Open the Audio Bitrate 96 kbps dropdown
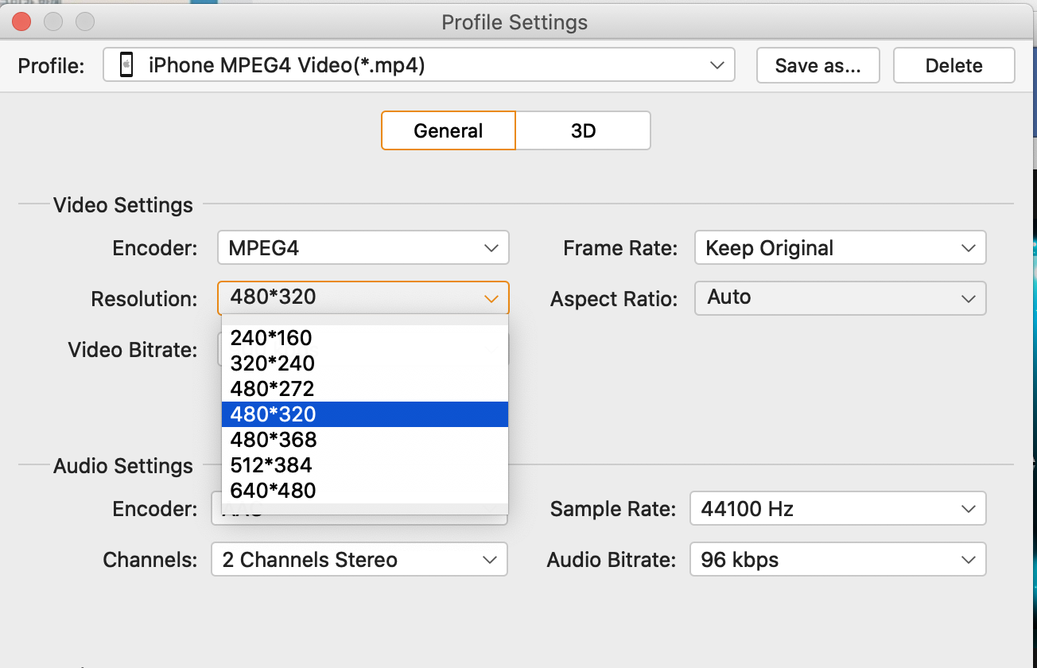 (838, 560)
